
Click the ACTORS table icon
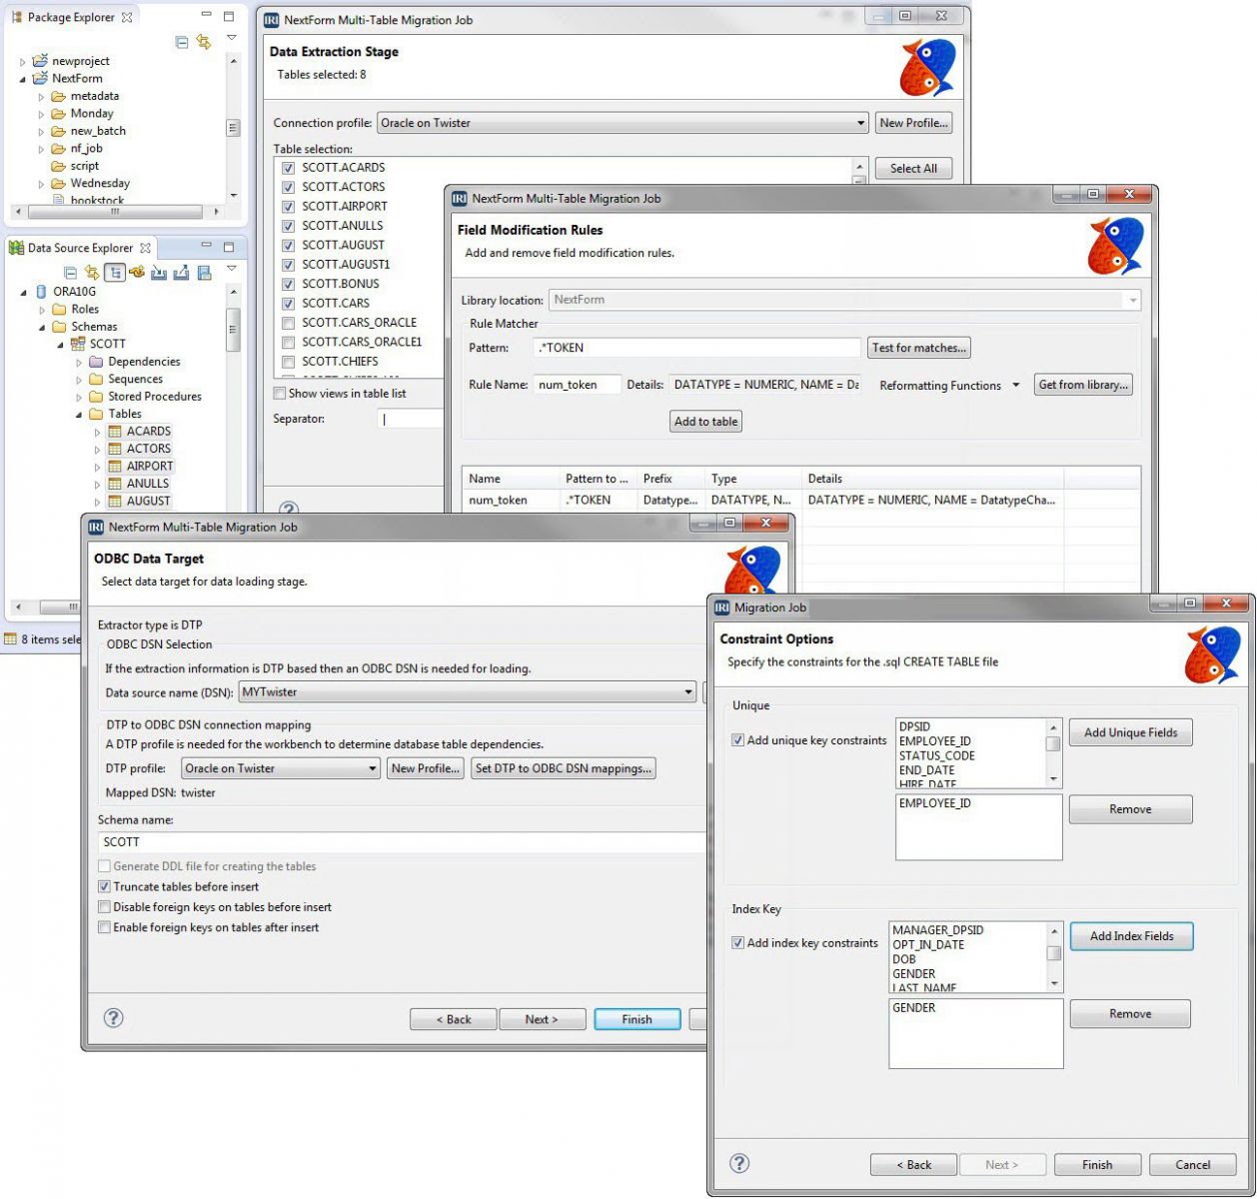115,449
